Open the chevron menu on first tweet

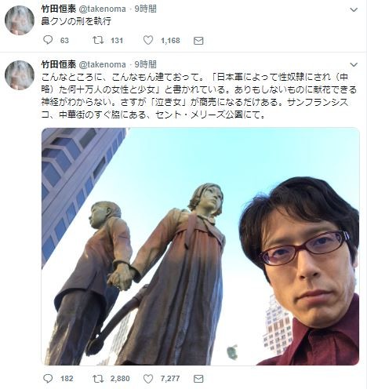354,10
